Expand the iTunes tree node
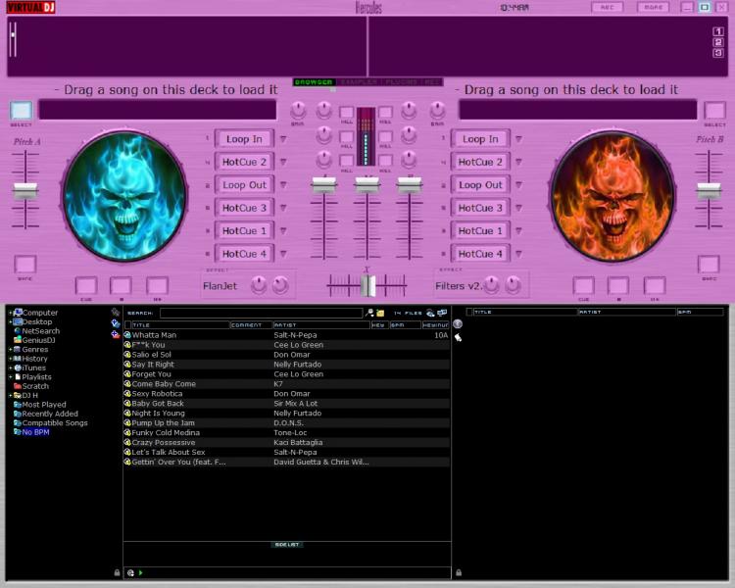735x588 pixels. (11, 367)
